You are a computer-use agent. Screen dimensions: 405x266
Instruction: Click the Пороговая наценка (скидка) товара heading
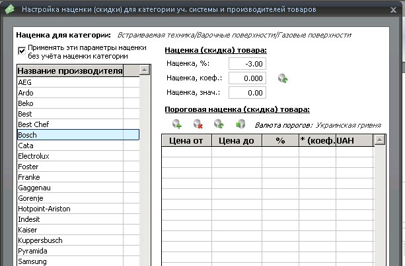[237, 109]
